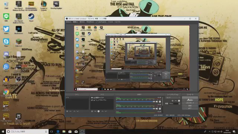Mute the first audio mixer track speaker
The height and width of the screenshot is (134, 238).
coord(157,102)
